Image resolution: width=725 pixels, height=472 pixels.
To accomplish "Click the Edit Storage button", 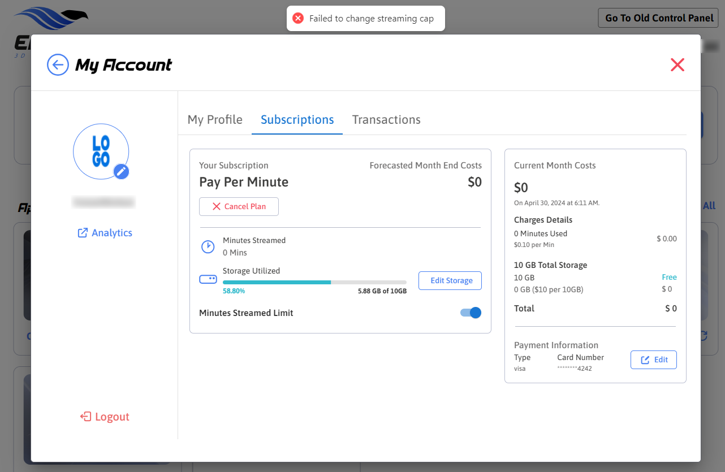I will click(450, 280).
